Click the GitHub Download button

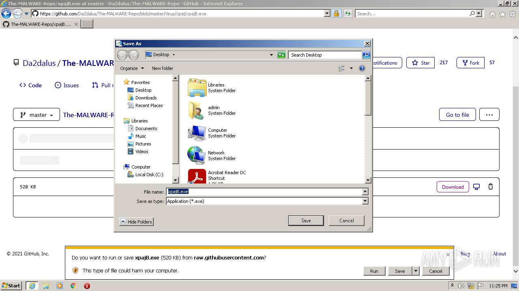[453, 187]
